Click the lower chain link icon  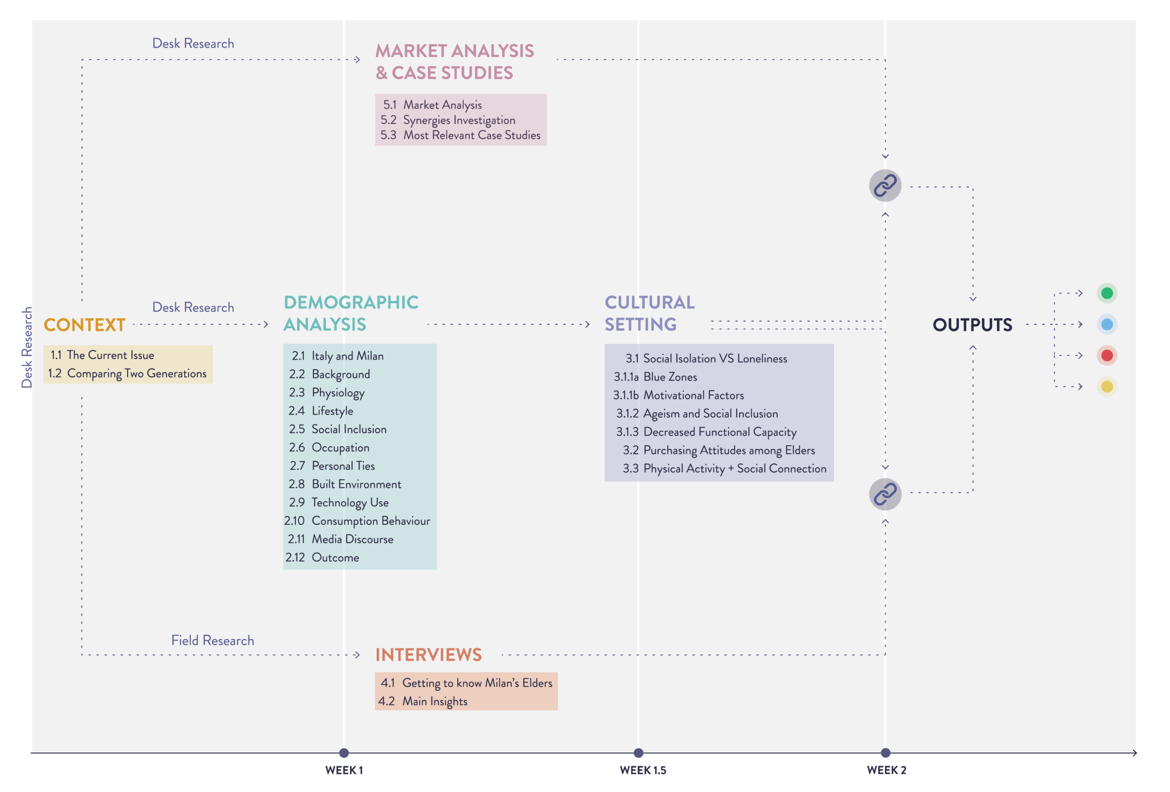(x=885, y=494)
